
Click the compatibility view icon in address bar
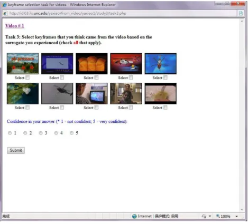241,13
